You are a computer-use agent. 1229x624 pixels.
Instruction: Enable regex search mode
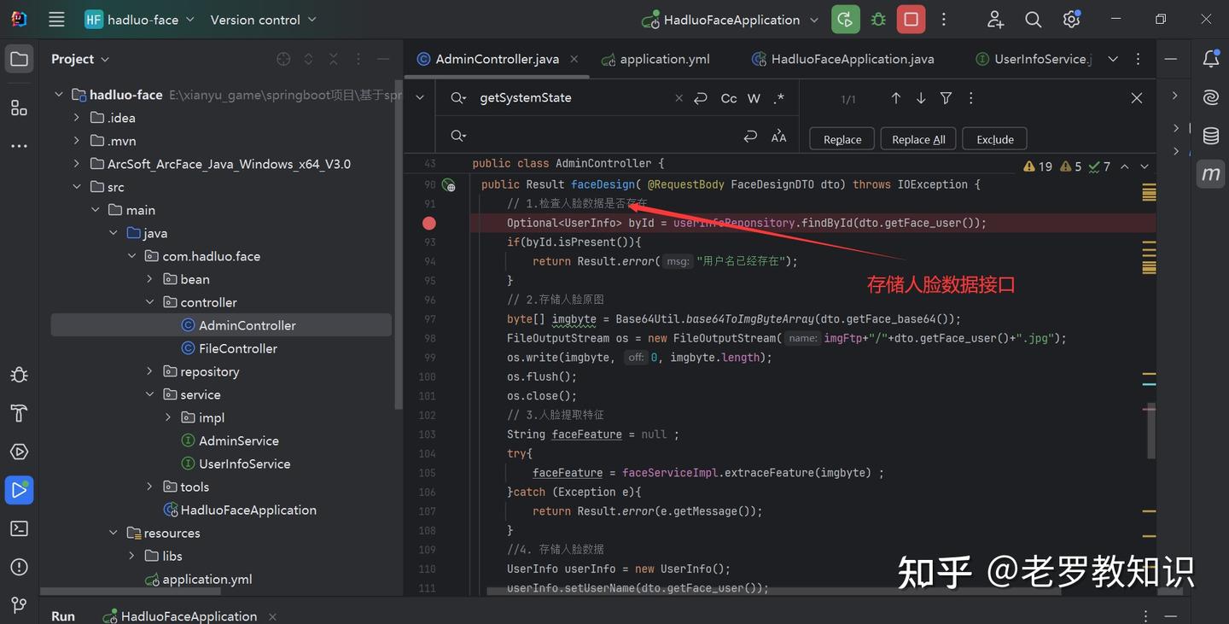pos(778,97)
